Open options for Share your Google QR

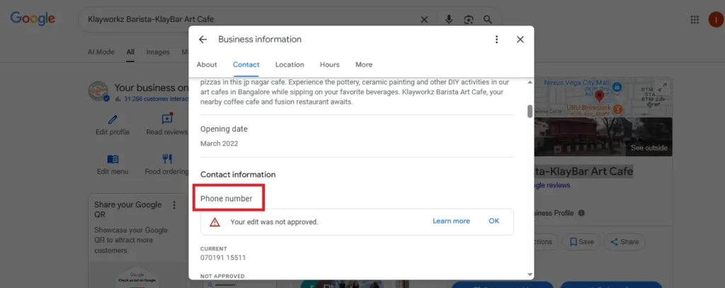pos(174,205)
